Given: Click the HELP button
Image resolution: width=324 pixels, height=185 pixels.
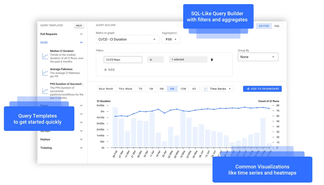Looking at the screenshot, I should (79, 26).
